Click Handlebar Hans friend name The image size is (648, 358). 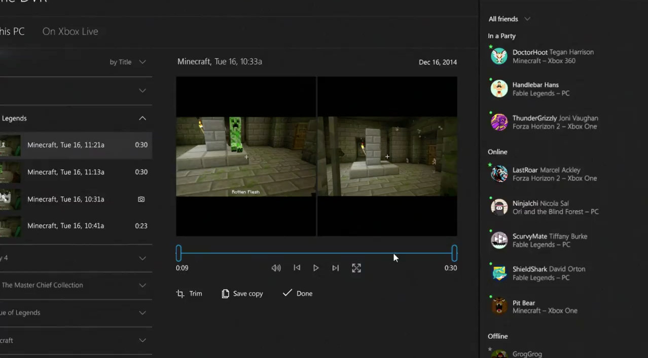click(x=535, y=85)
